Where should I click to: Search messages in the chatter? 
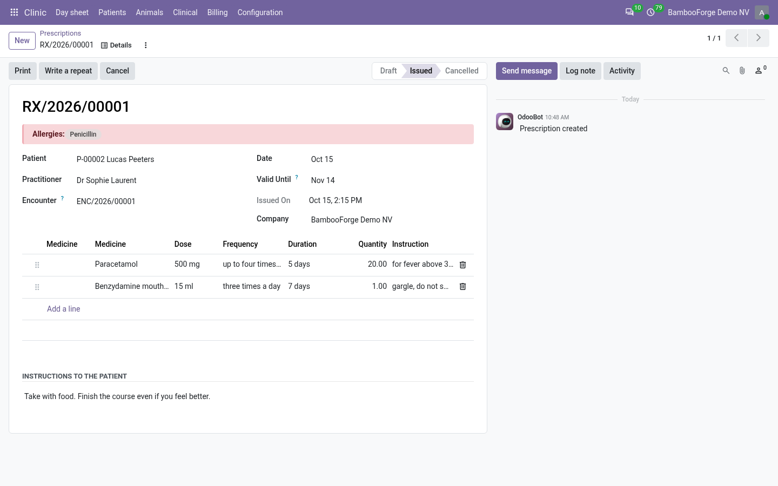click(x=726, y=71)
